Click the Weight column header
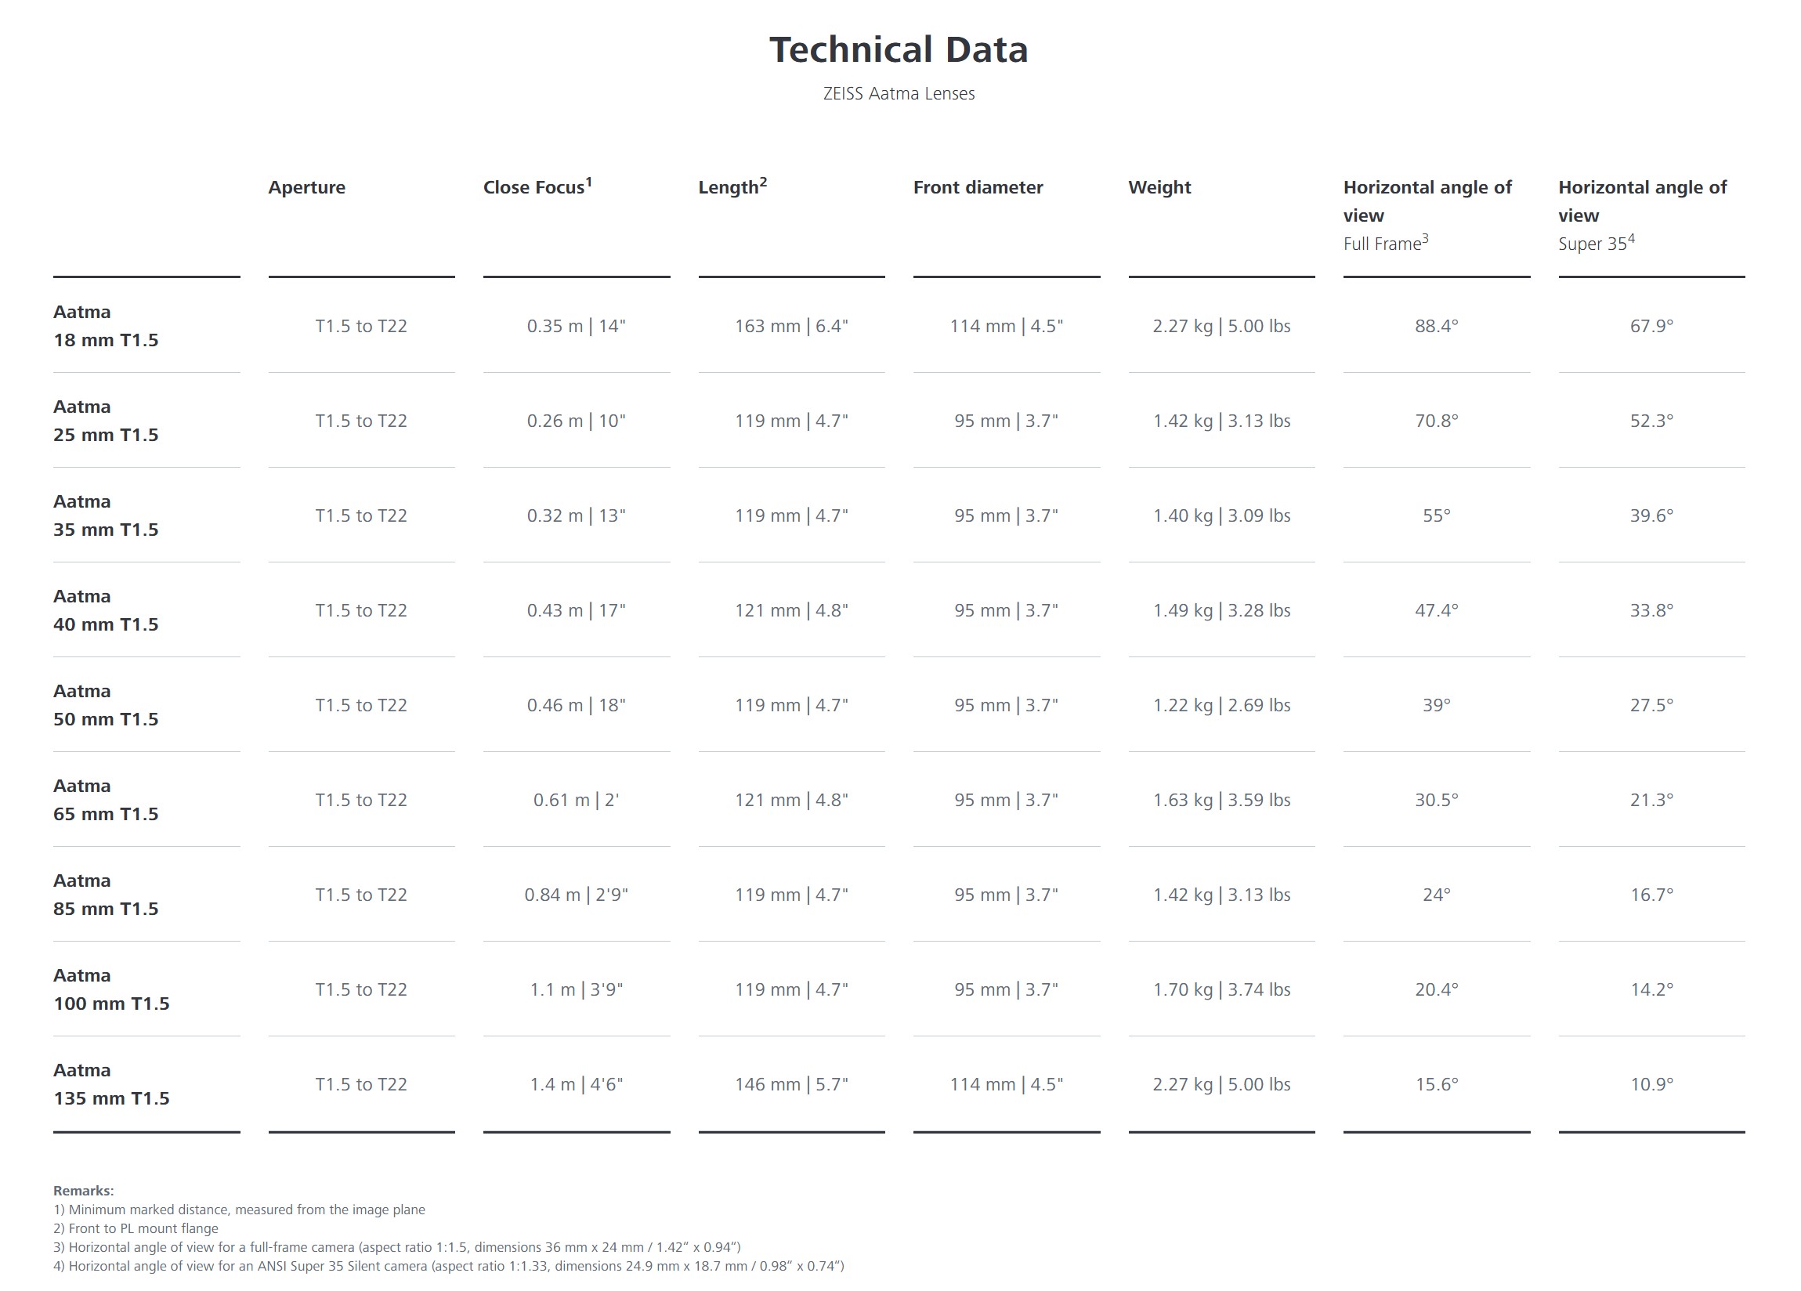 click(x=1159, y=187)
